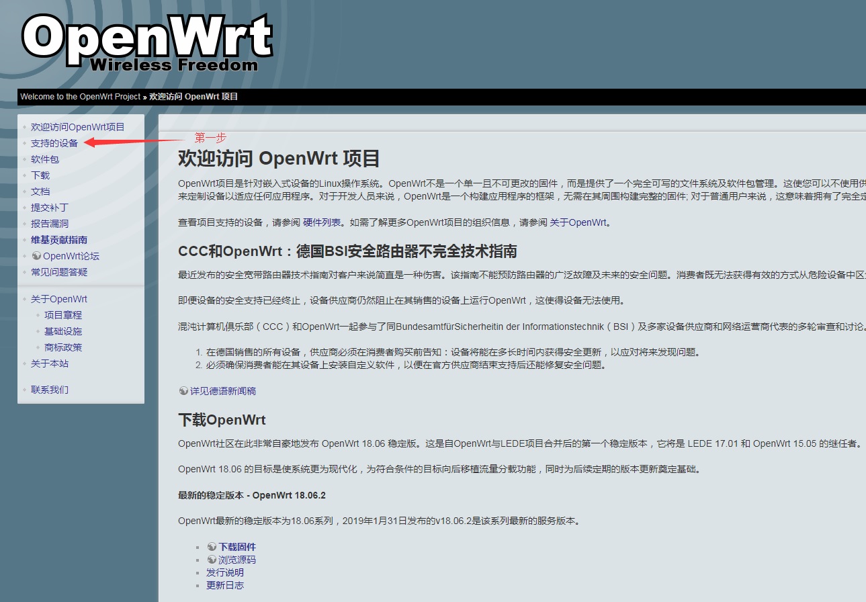Open 支持的设备 in the sidebar
Viewport: 866px width, 602px height.
click(x=54, y=143)
